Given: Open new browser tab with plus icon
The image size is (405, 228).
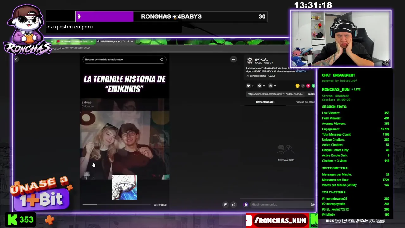Looking at the screenshot, I should coord(138,41).
